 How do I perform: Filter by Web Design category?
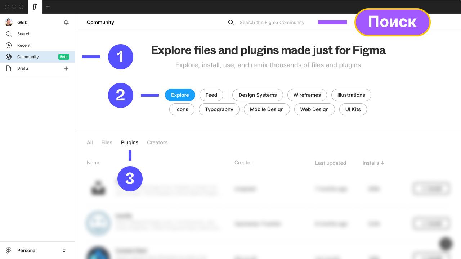click(314, 109)
